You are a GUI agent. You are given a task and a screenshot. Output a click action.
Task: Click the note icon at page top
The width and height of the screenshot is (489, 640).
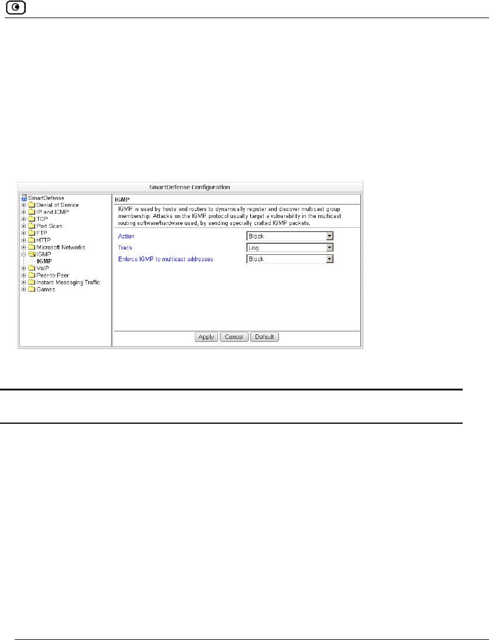16,8
